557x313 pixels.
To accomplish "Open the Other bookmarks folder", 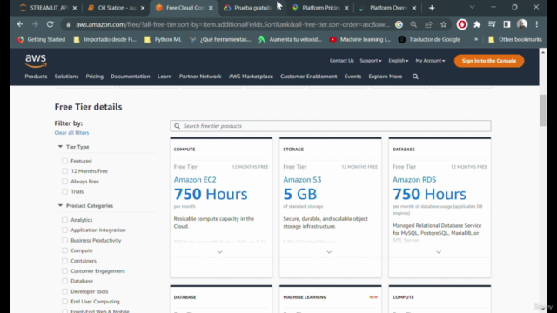I will [x=515, y=39].
